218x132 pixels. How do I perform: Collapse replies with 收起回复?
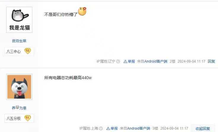(x=203, y=128)
